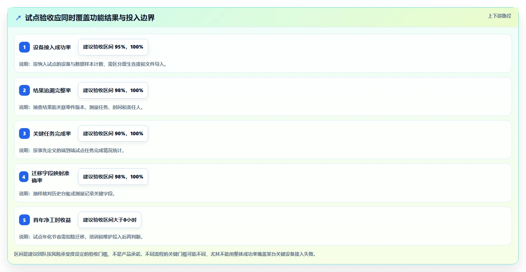Click the 设备接入成功率 label

pyautogui.click(x=52, y=47)
